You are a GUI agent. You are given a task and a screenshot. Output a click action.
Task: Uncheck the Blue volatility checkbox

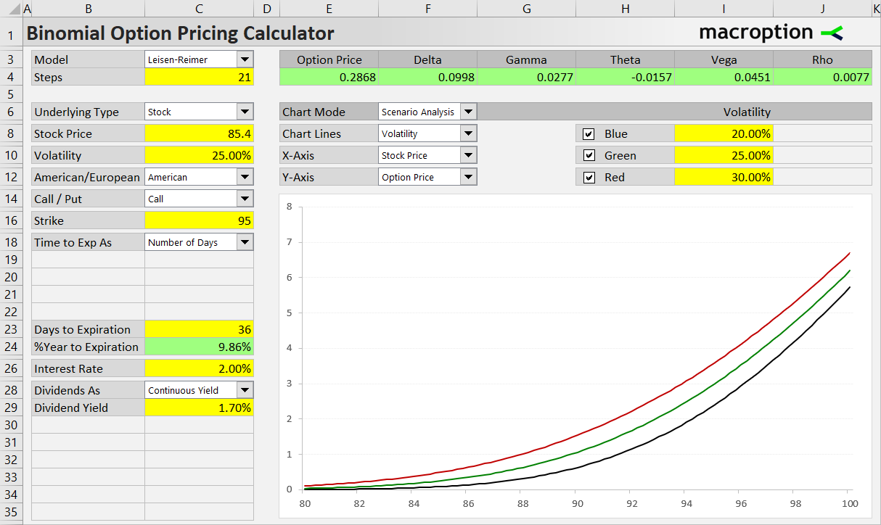(x=589, y=134)
